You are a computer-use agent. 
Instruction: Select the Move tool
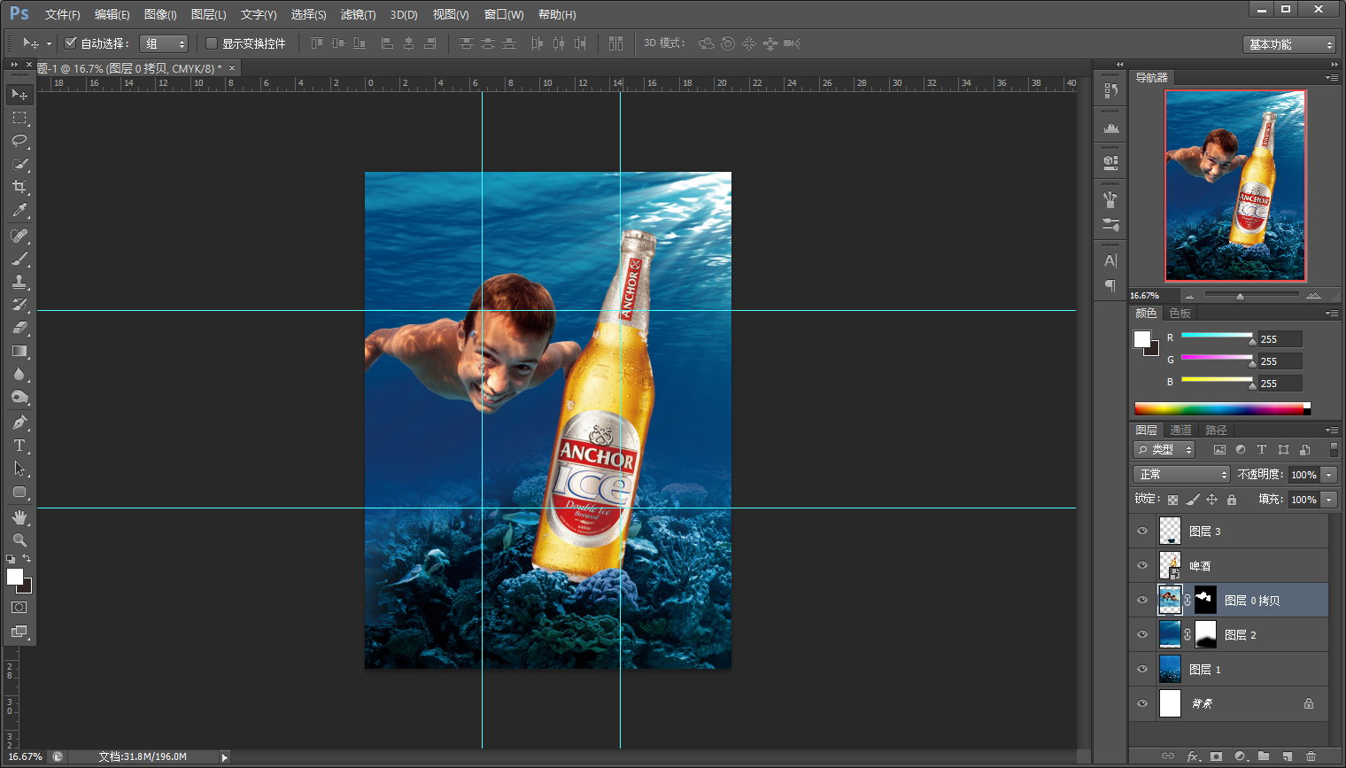[19, 95]
